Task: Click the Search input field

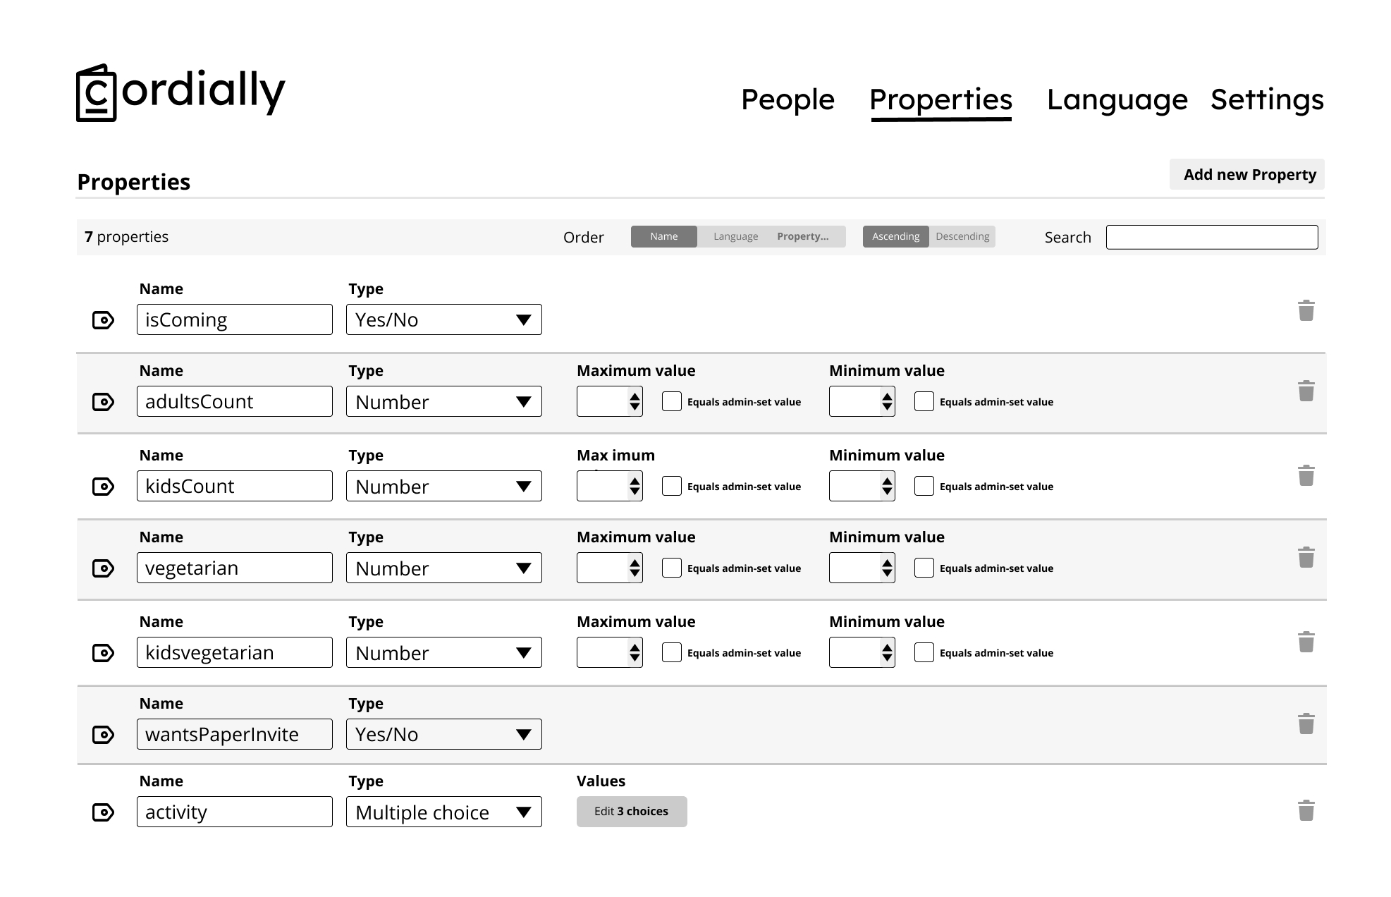Action: pos(1211,238)
